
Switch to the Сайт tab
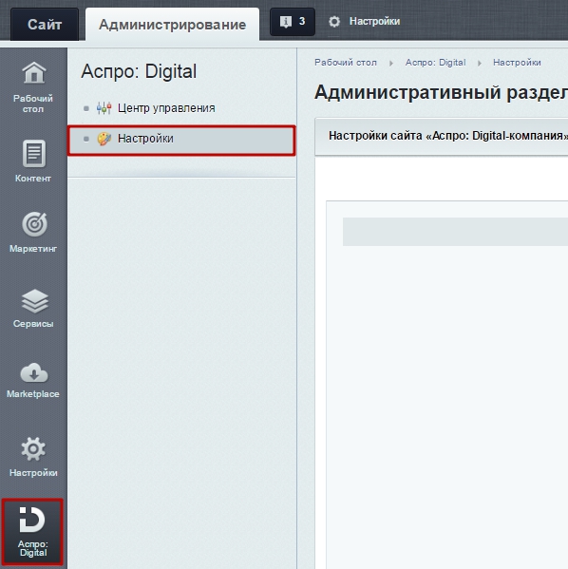45,25
